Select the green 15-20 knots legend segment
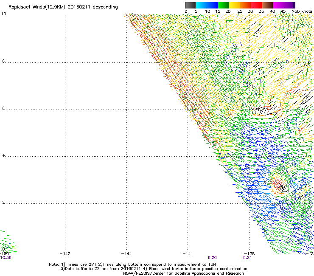This screenshot has height=276, width=314. coord(223,5)
